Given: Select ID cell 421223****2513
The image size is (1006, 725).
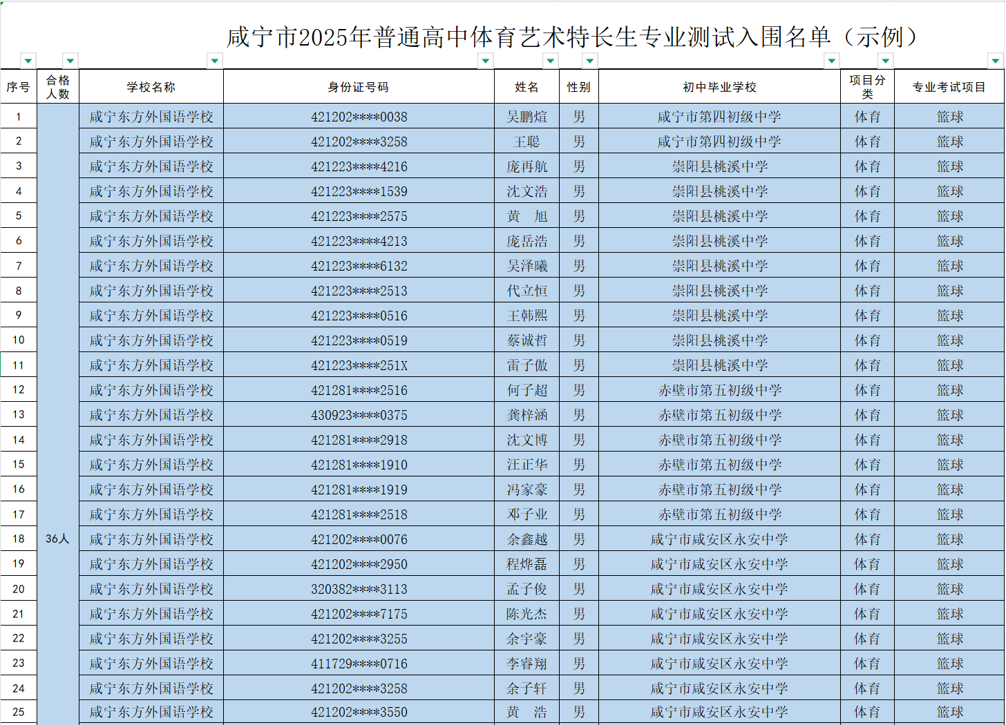Looking at the screenshot, I should click(359, 291).
